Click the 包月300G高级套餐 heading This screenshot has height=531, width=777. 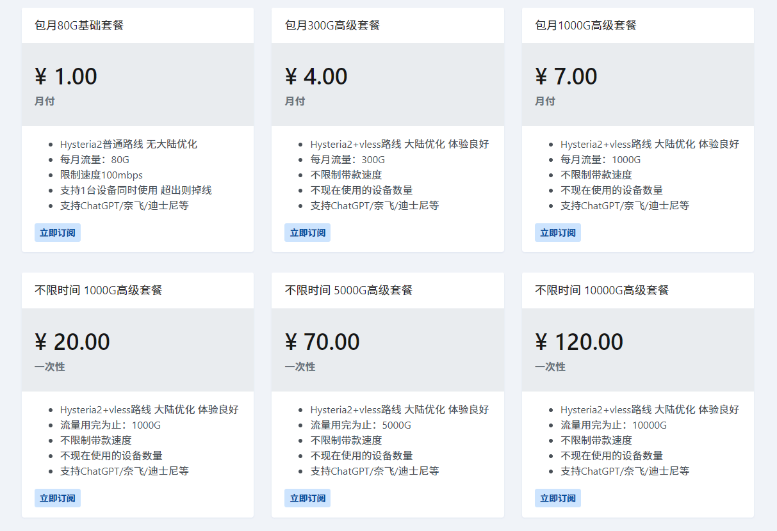coord(332,26)
